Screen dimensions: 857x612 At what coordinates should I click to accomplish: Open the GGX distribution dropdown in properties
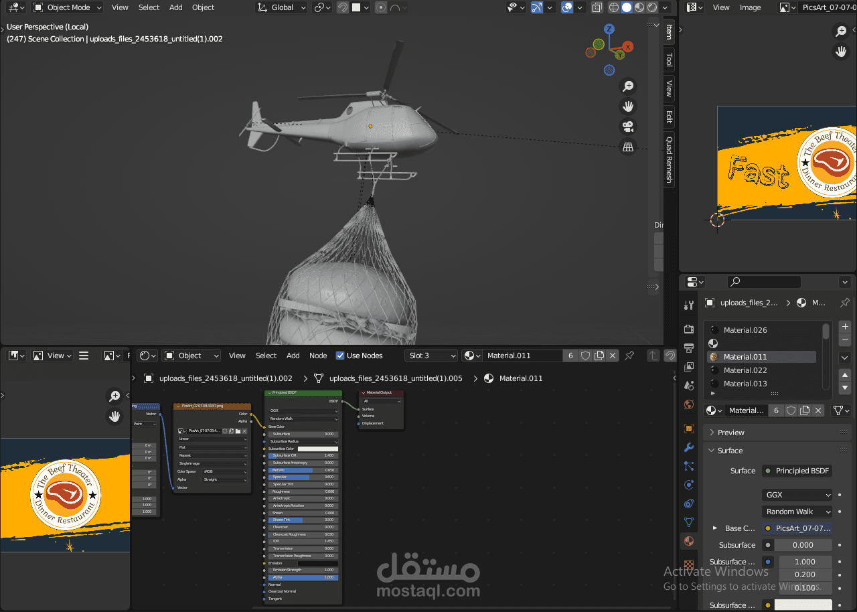[x=797, y=495]
